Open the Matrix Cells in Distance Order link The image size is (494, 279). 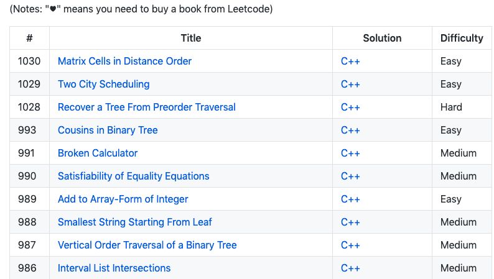pyautogui.click(x=124, y=61)
